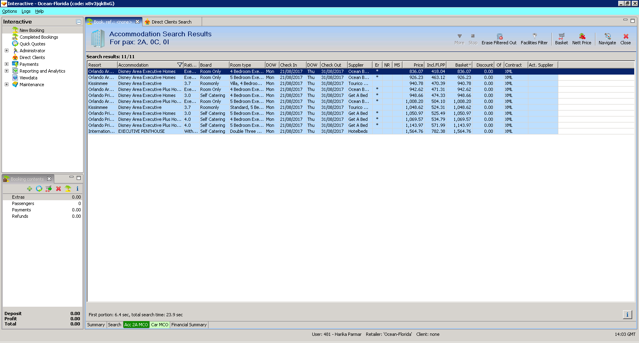The width and height of the screenshot is (639, 343).
Task: Minimize the Interactive navigation panel
Action: click(79, 22)
